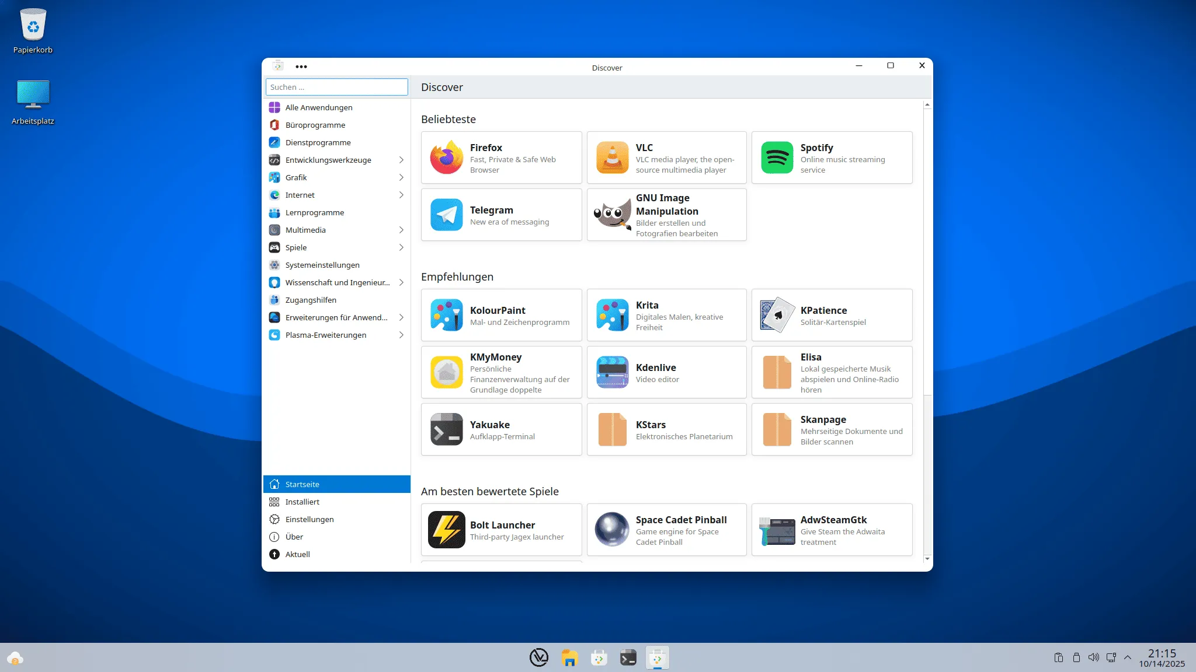Open the Krita recommendation card

[666, 315]
